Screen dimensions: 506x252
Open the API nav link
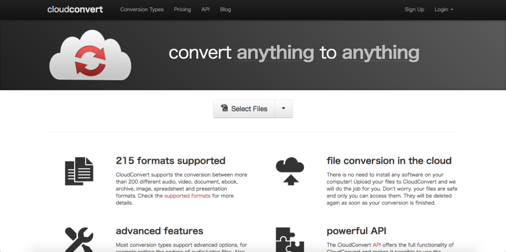point(206,9)
